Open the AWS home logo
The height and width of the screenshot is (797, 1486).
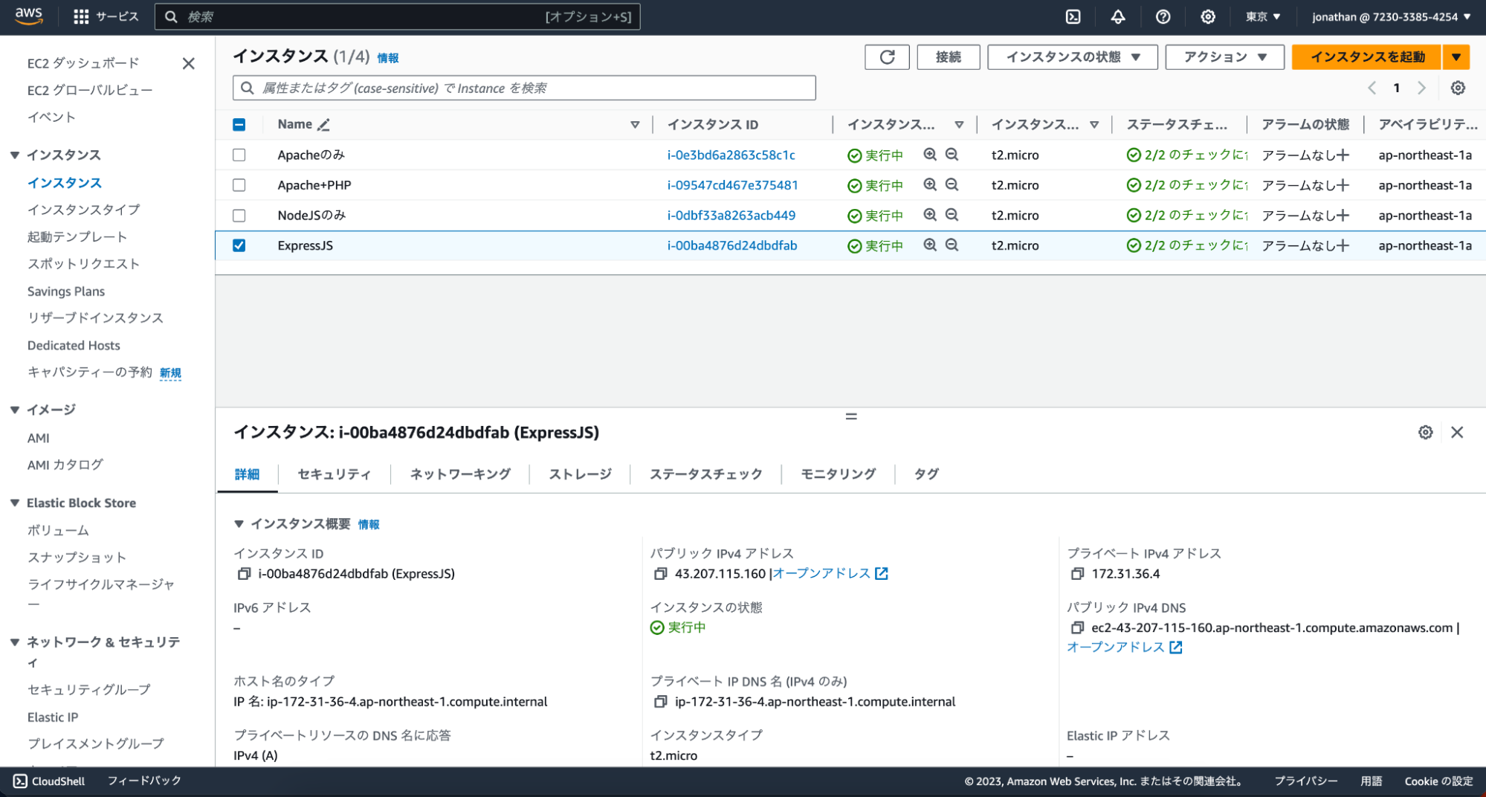29,16
